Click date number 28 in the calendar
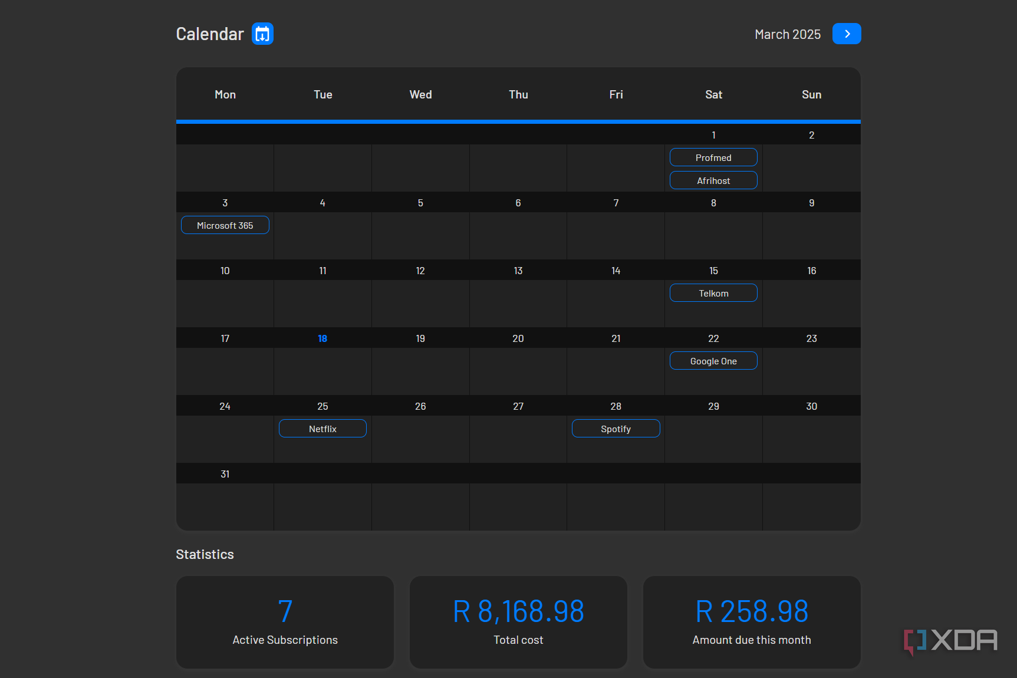The width and height of the screenshot is (1017, 678). tap(616, 406)
